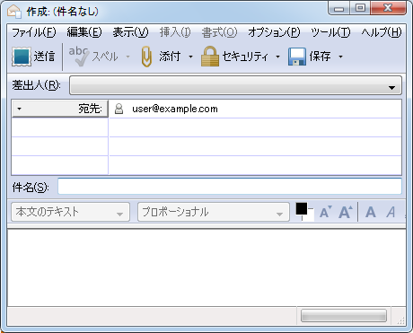This screenshot has height=333, width=413.
Task: Click the increase font size icon
Action: coord(346,212)
